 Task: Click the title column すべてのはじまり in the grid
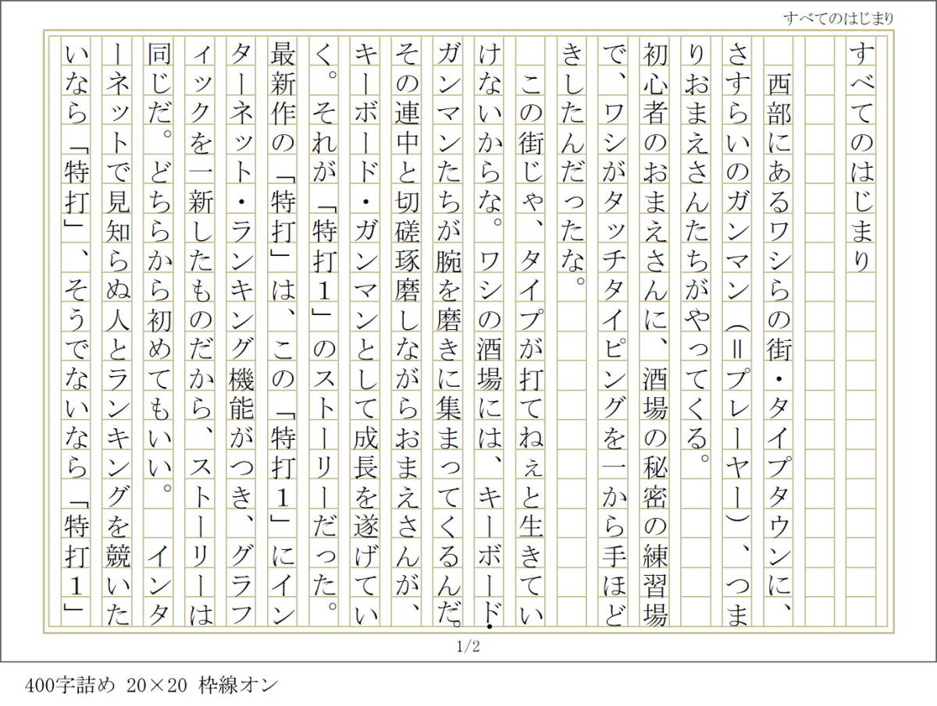tap(860, 158)
